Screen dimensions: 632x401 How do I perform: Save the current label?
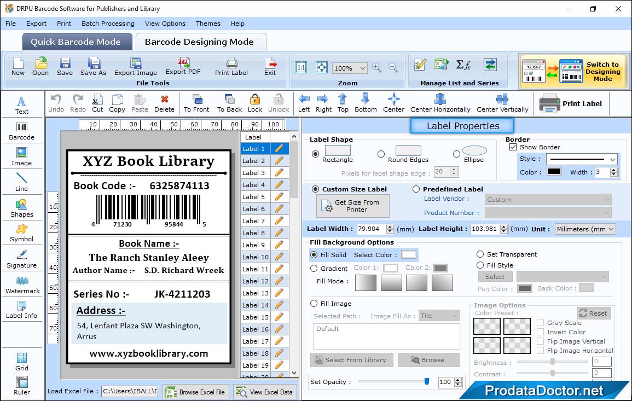(x=65, y=67)
